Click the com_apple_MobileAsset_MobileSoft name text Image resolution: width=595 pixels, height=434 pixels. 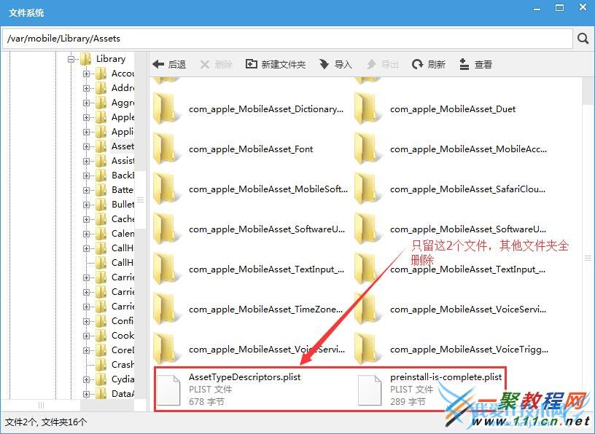tap(268, 189)
